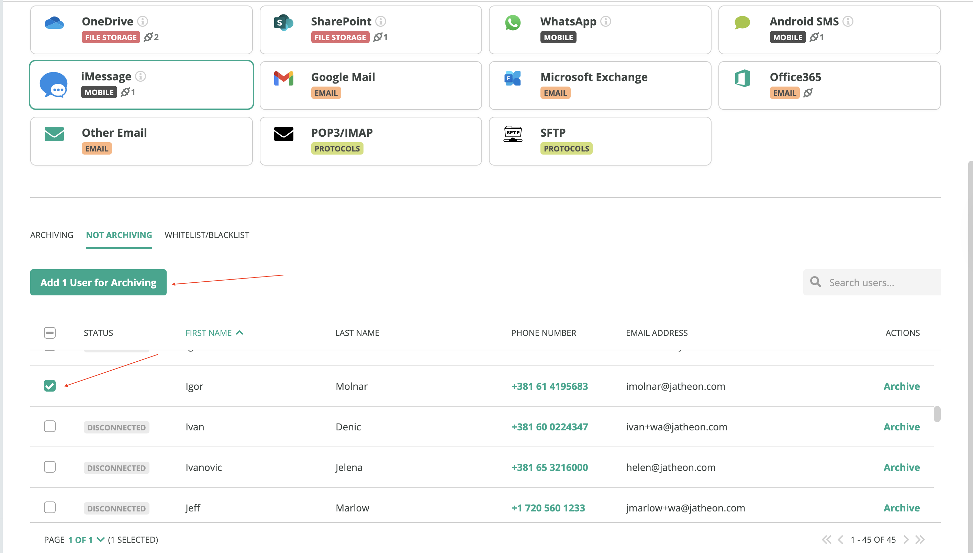Open the SharePoint info icon
973x553 pixels.
click(x=381, y=21)
